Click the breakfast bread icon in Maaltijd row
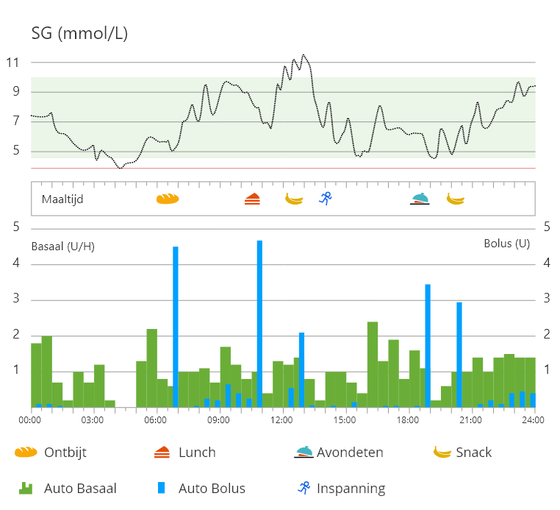This screenshot has height=510, width=560. coord(168,199)
